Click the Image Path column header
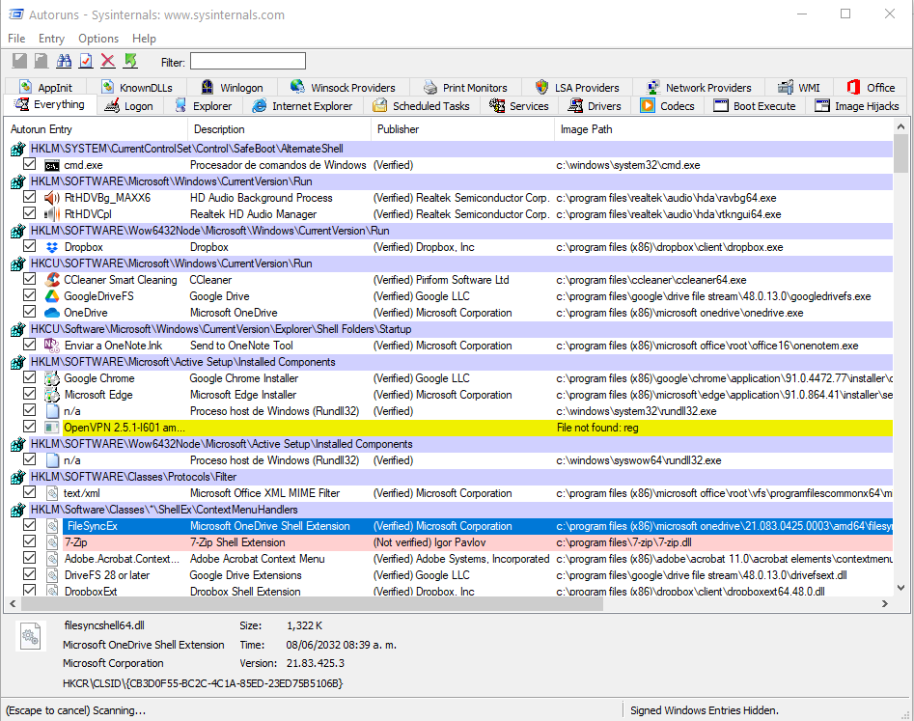Image resolution: width=914 pixels, height=721 pixels. coord(587,129)
